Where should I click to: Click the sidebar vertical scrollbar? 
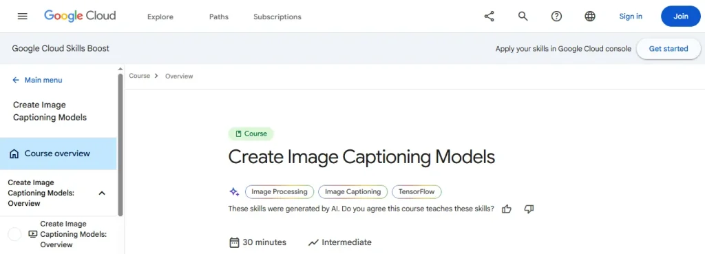pos(120,144)
